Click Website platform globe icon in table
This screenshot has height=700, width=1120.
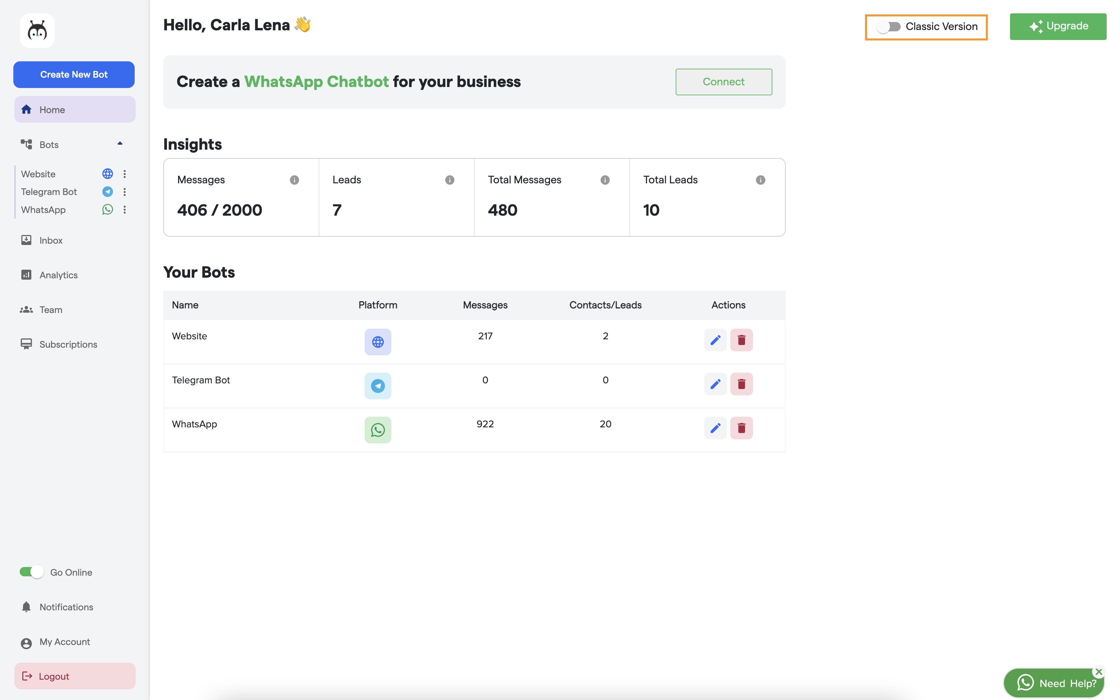[x=378, y=342]
